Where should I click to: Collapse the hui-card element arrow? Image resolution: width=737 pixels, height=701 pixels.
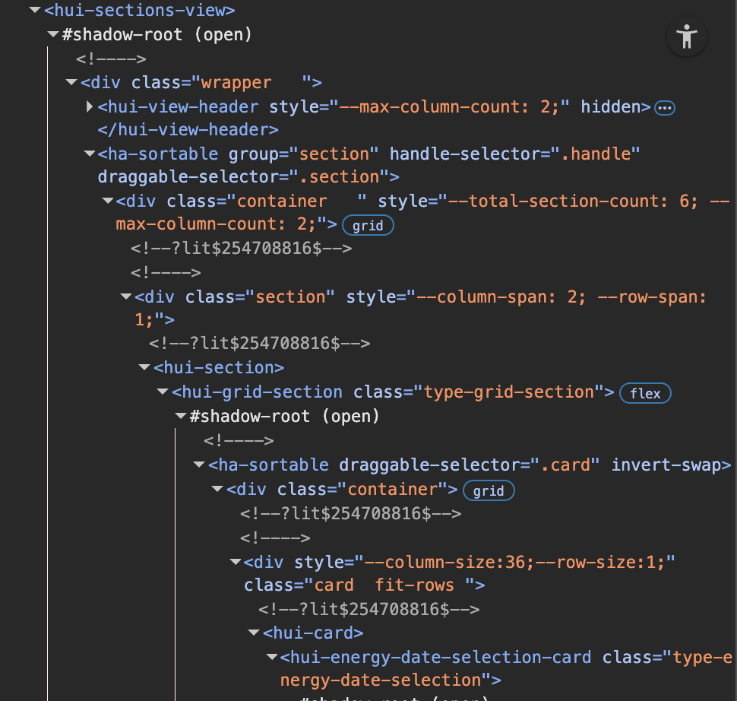coord(254,633)
